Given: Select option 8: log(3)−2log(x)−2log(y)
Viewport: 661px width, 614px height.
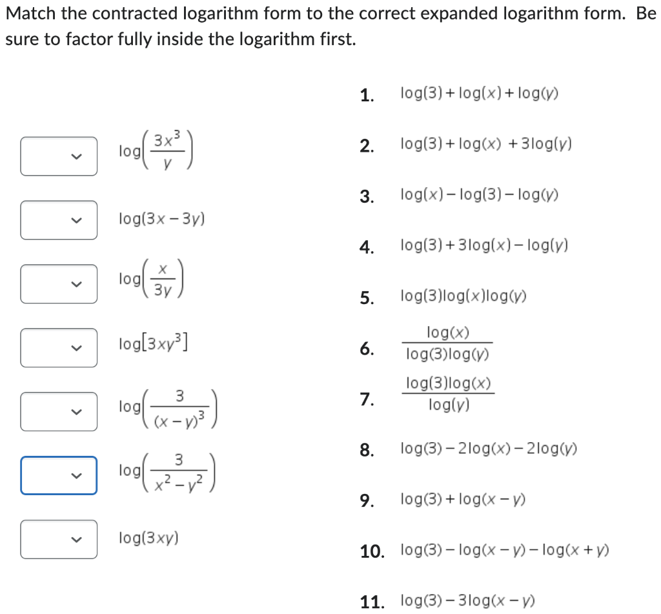Looking at the screenshot, I should click(489, 448).
